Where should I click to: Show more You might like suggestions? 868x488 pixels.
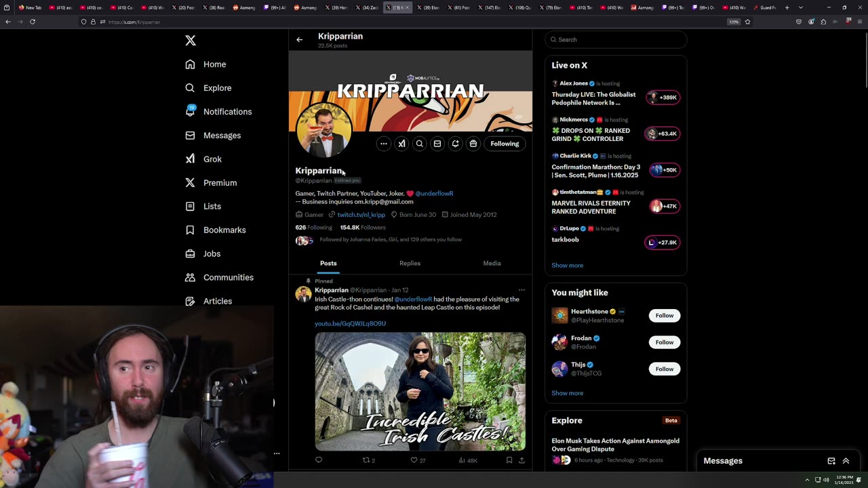pyautogui.click(x=567, y=393)
